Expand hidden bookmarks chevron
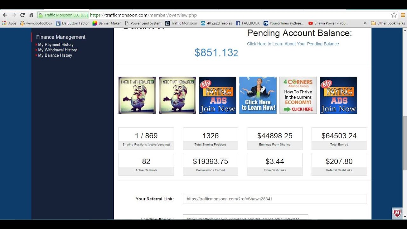The image size is (407, 229). click(365, 23)
